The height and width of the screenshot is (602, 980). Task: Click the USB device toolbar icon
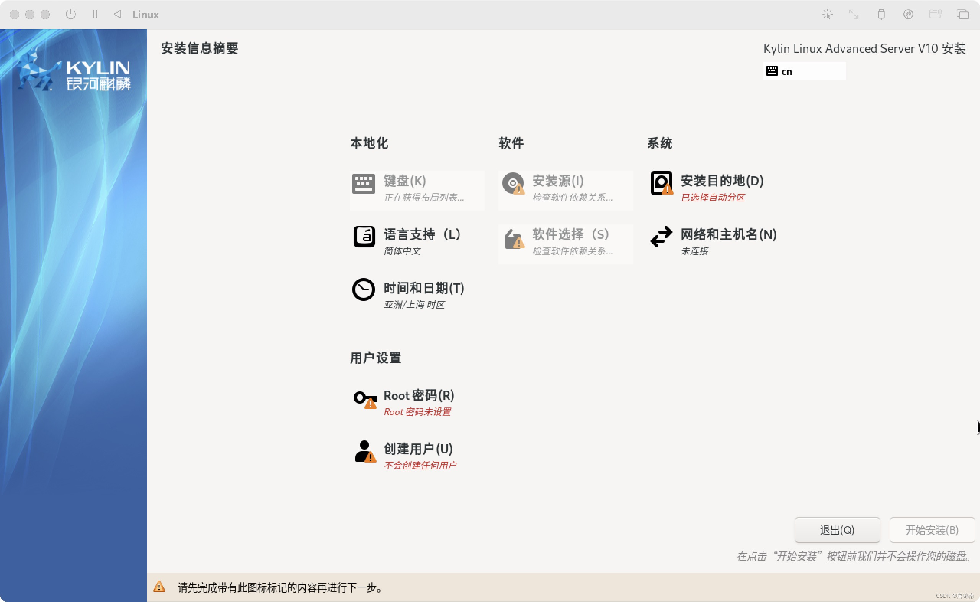pos(881,14)
